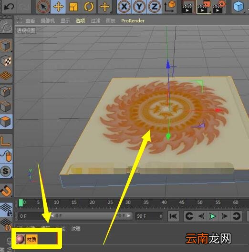Open the 纹理 material manager menu
Viewport: 249px width, 252px height.
pos(76,229)
